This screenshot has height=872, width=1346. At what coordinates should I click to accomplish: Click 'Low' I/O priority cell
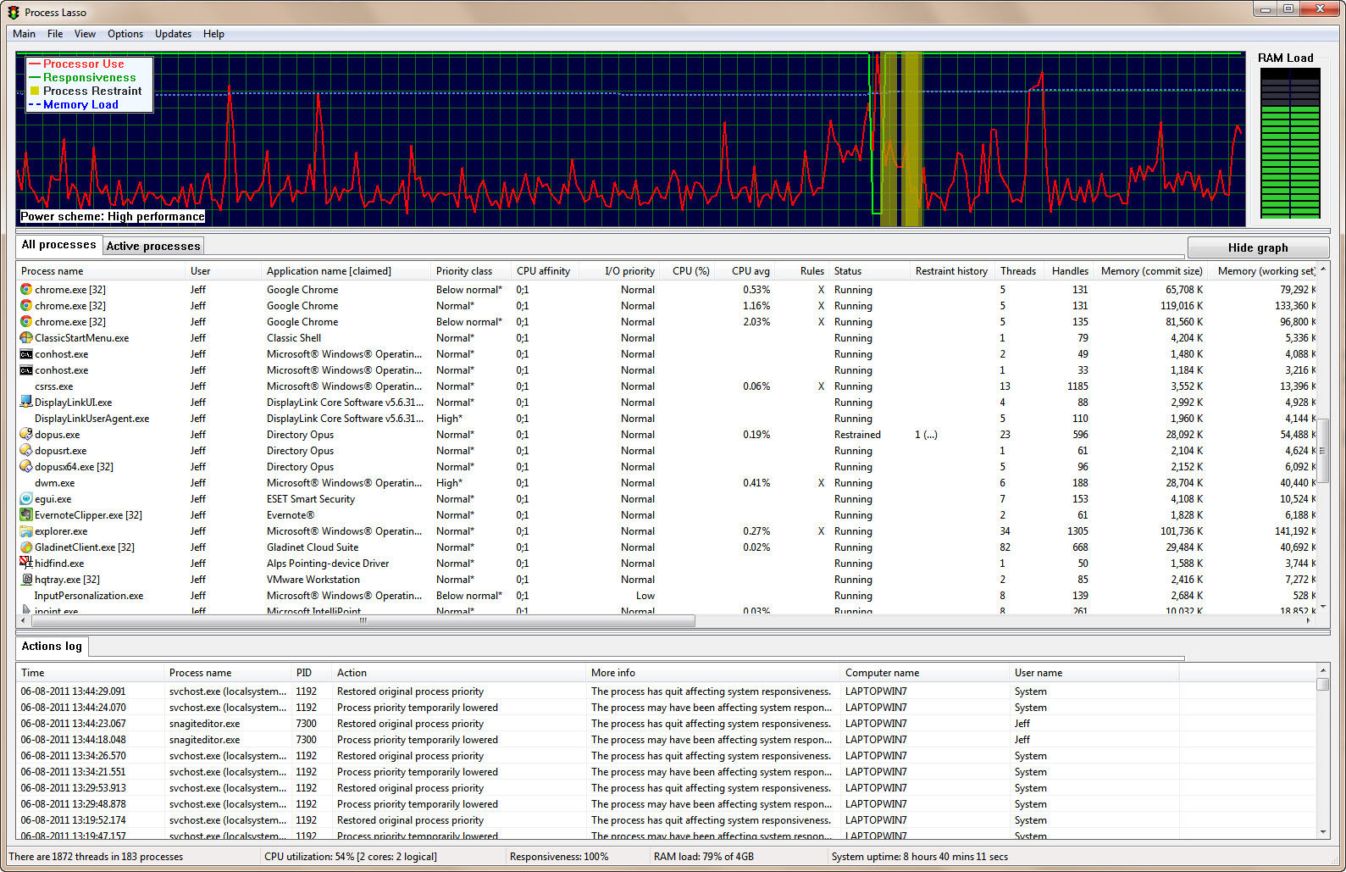(645, 596)
